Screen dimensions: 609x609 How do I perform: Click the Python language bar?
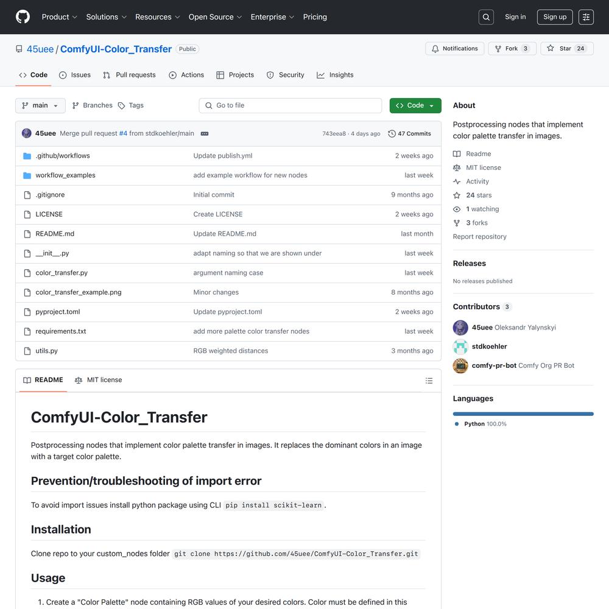[x=523, y=414]
